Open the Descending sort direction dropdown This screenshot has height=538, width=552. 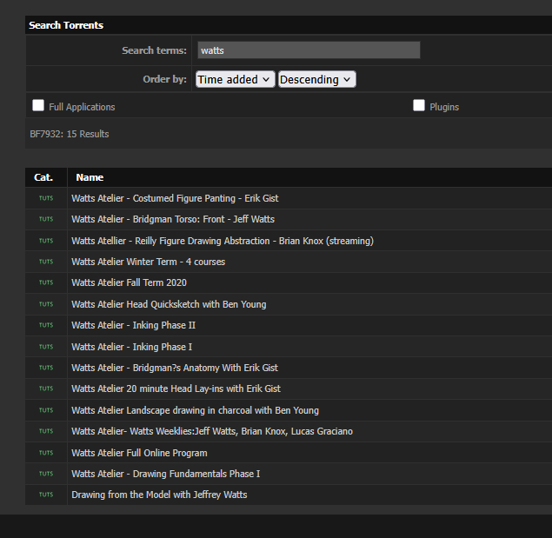click(x=316, y=79)
